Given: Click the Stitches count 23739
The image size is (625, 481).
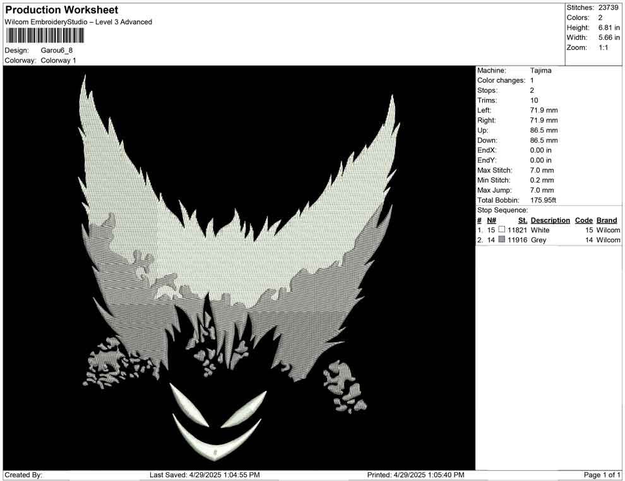Looking at the screenshot, I should (x=608, y=8).
